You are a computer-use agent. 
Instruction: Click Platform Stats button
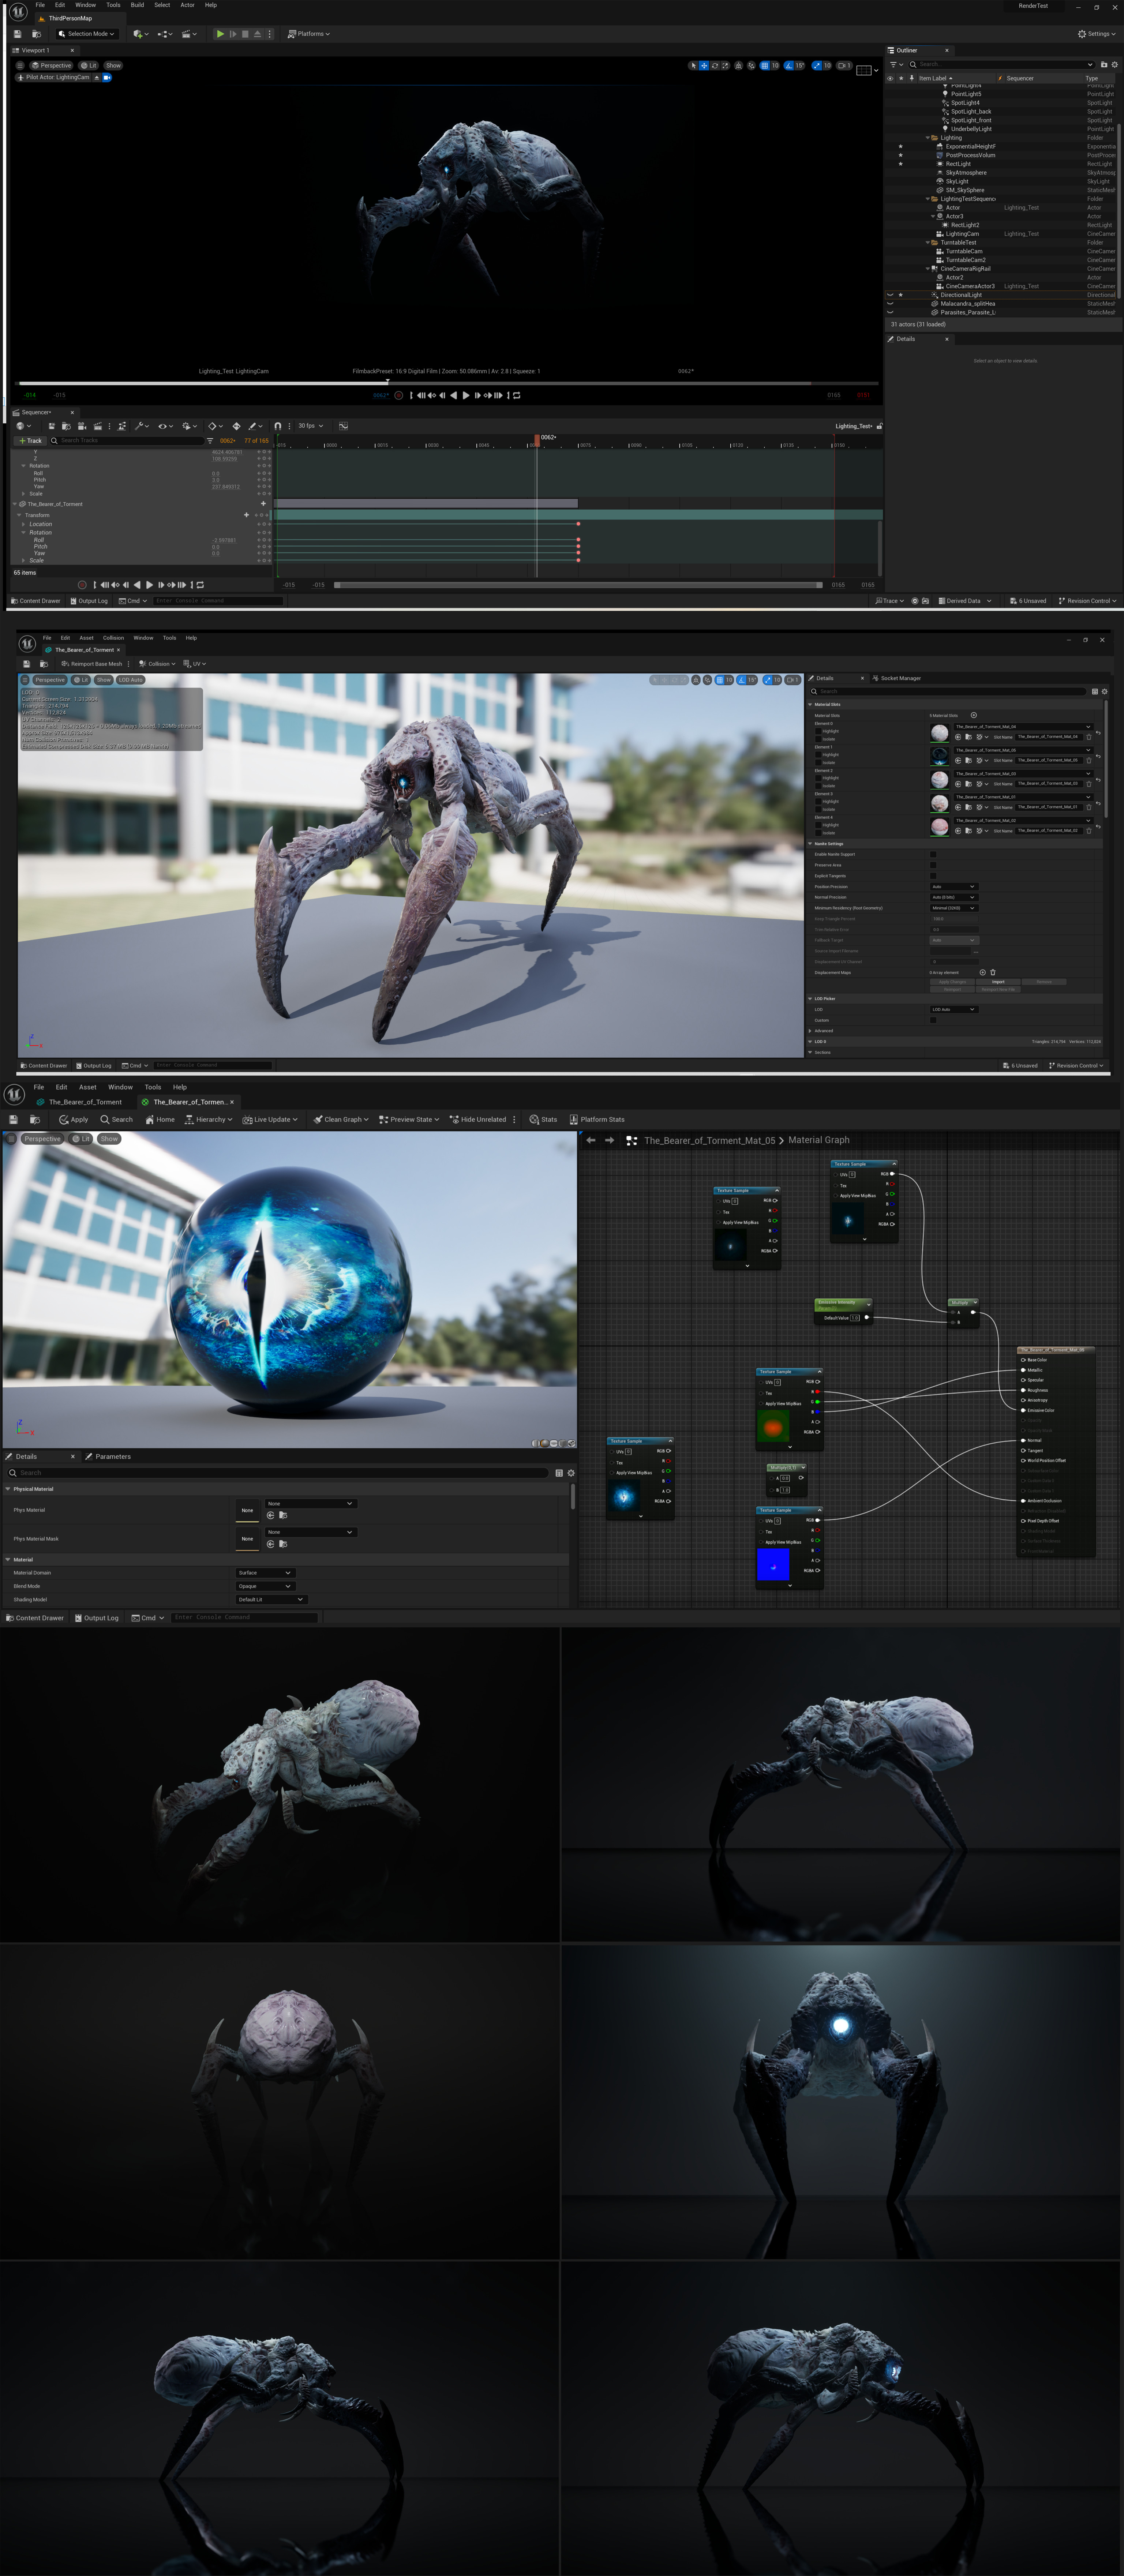[597, 1119]
